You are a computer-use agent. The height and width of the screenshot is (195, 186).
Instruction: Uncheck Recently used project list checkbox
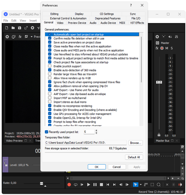coord(46,132)
